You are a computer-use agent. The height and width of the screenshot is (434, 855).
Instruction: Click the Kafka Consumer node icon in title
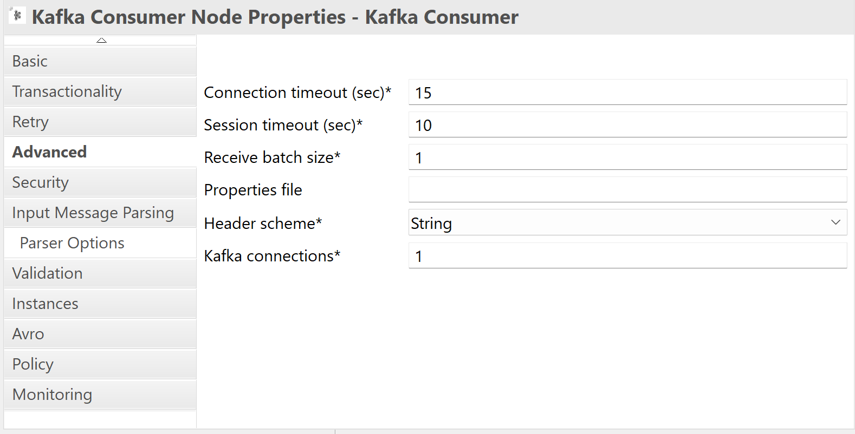coord(17,15)
